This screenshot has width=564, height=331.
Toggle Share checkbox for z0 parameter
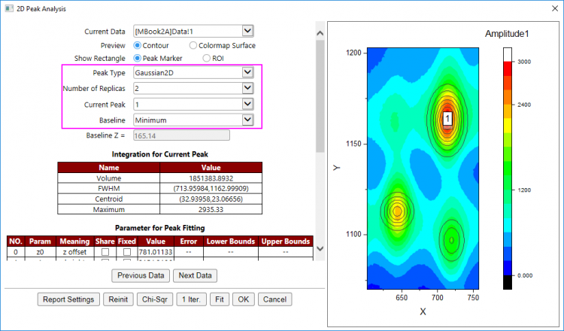tap(105, 252)
